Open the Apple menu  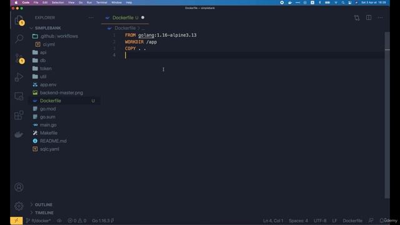coord(16,2)
